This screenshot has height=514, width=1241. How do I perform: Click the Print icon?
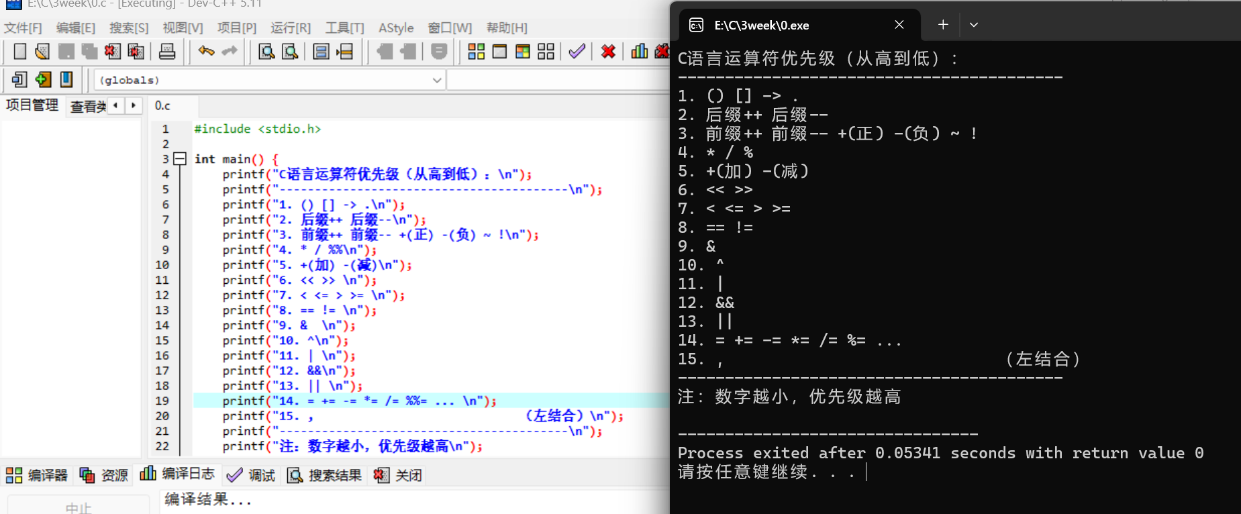(x=167, y=52)
